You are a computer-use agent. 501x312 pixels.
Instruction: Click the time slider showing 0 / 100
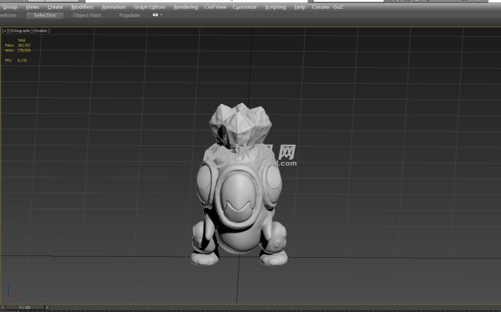click(24, 307)
